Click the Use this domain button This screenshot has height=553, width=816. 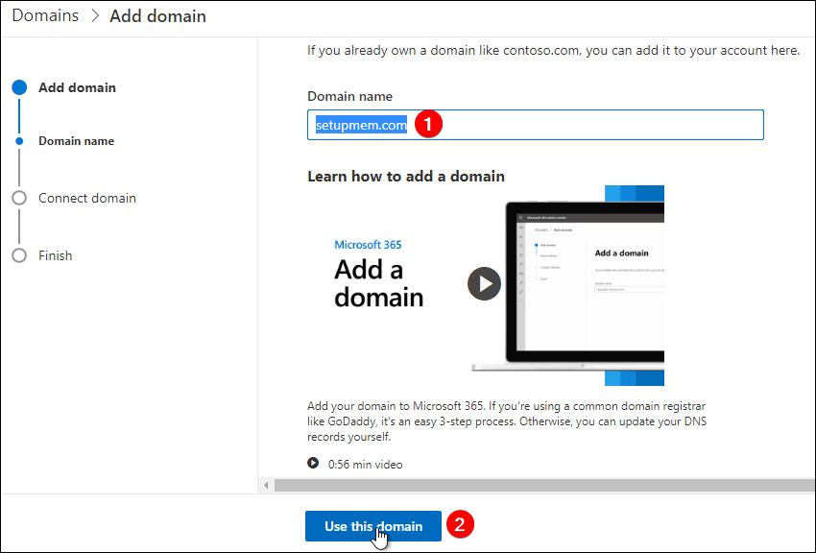(x=373, y=526)
